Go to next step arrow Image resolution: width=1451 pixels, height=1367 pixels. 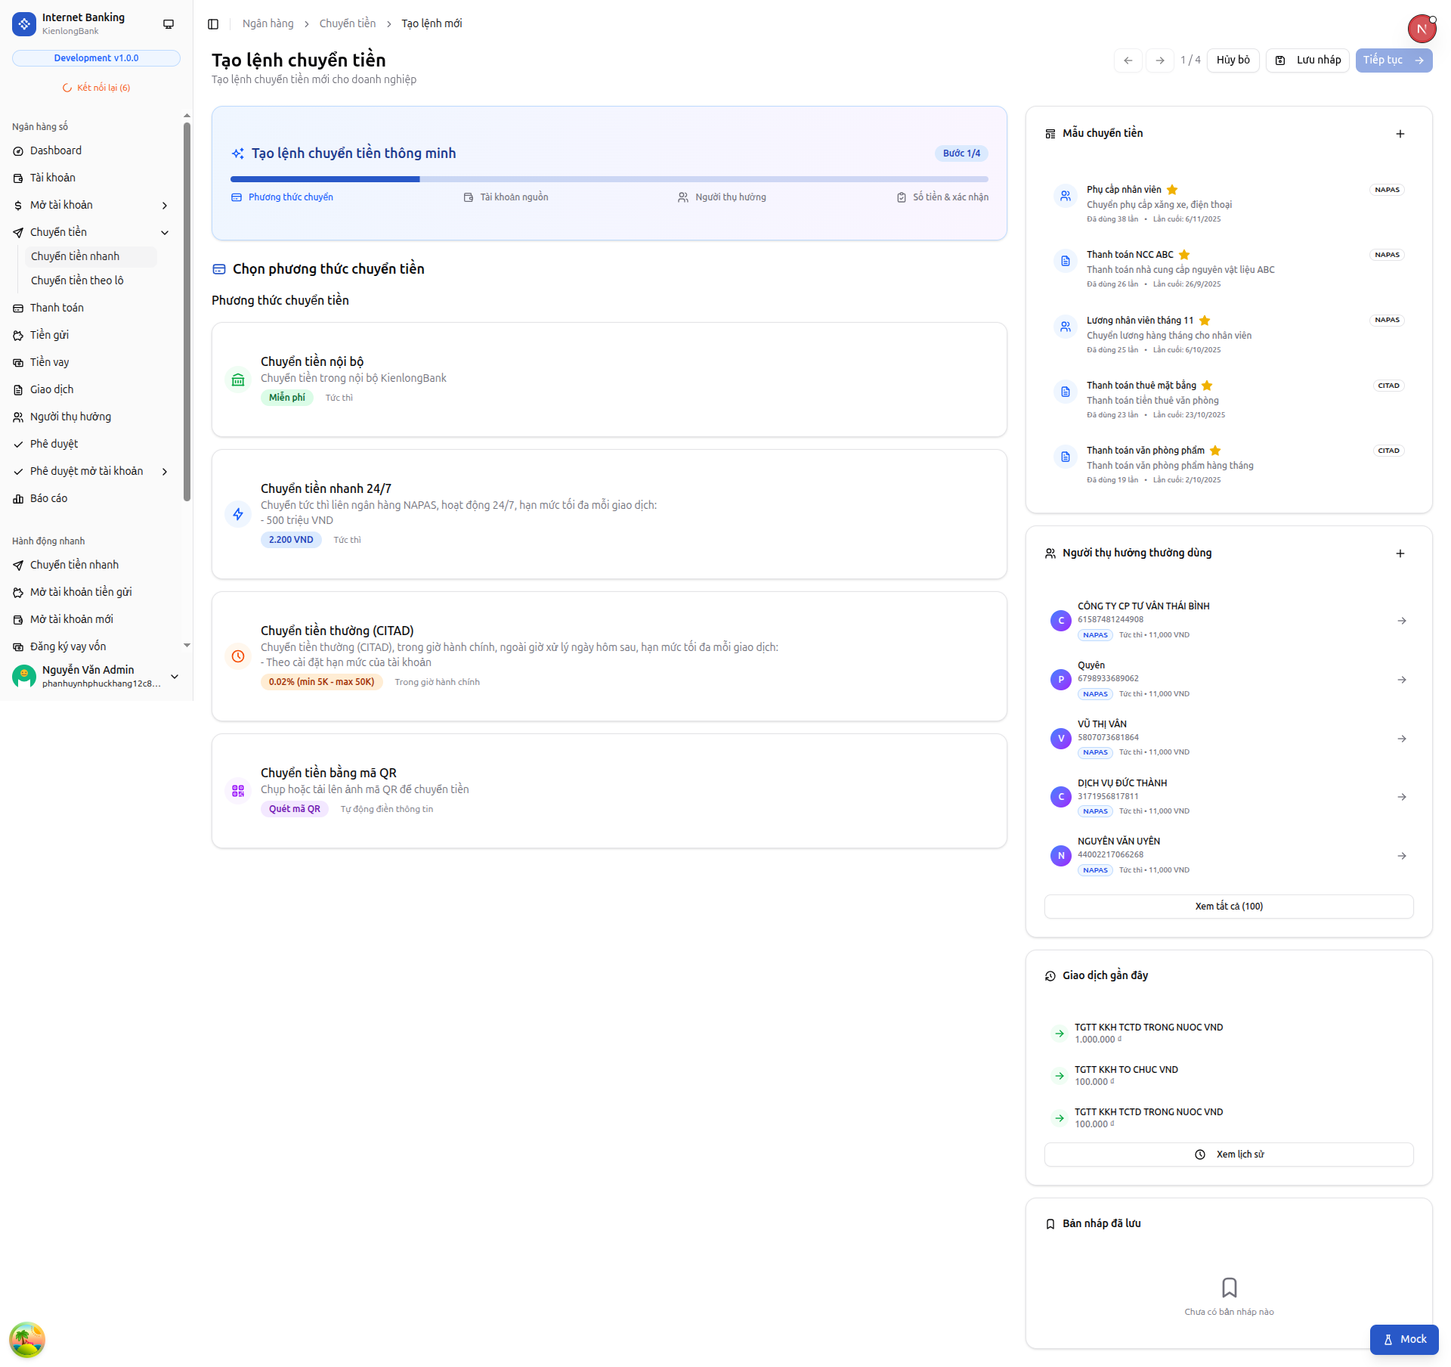pos(1159,60)
